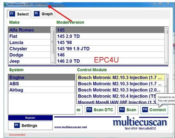Select Bosch Motronic M2.10.3 Injection (2.0...) module

pos(121,90)
